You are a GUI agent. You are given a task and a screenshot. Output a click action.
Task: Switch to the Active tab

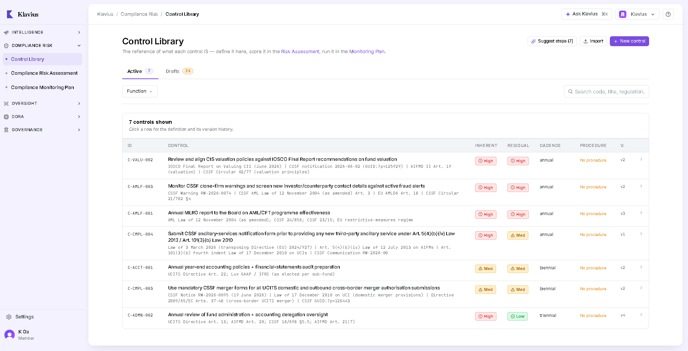click(140, 71)
